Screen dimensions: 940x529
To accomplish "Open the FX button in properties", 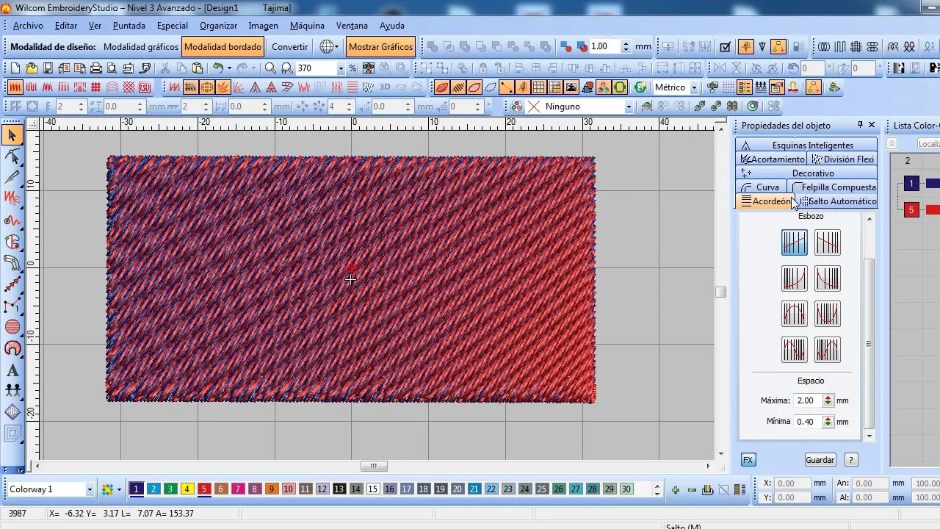I will click(748, 460).
